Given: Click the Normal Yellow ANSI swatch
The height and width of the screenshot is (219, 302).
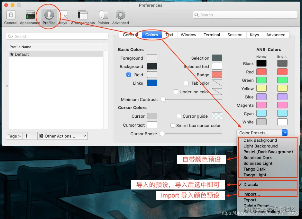Looking at the screenshot, I should (x=261, y=88).
